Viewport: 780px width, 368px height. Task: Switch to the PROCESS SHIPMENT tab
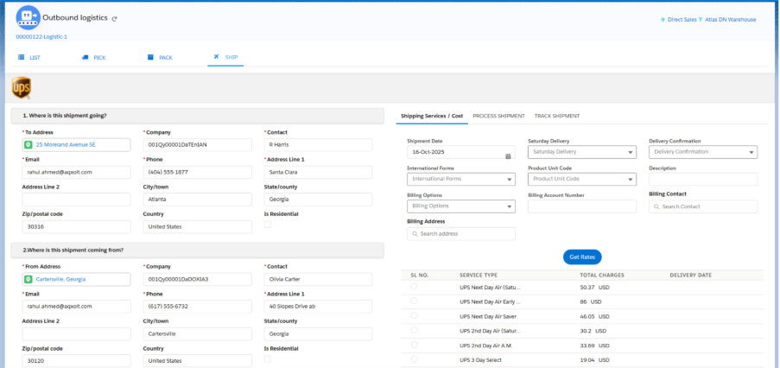[498, 116]
